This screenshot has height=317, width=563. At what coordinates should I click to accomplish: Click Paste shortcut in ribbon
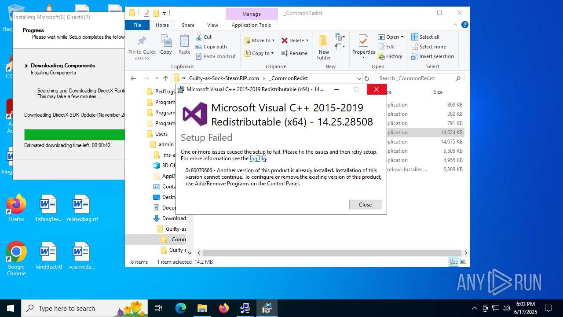(x=216, y=56)
